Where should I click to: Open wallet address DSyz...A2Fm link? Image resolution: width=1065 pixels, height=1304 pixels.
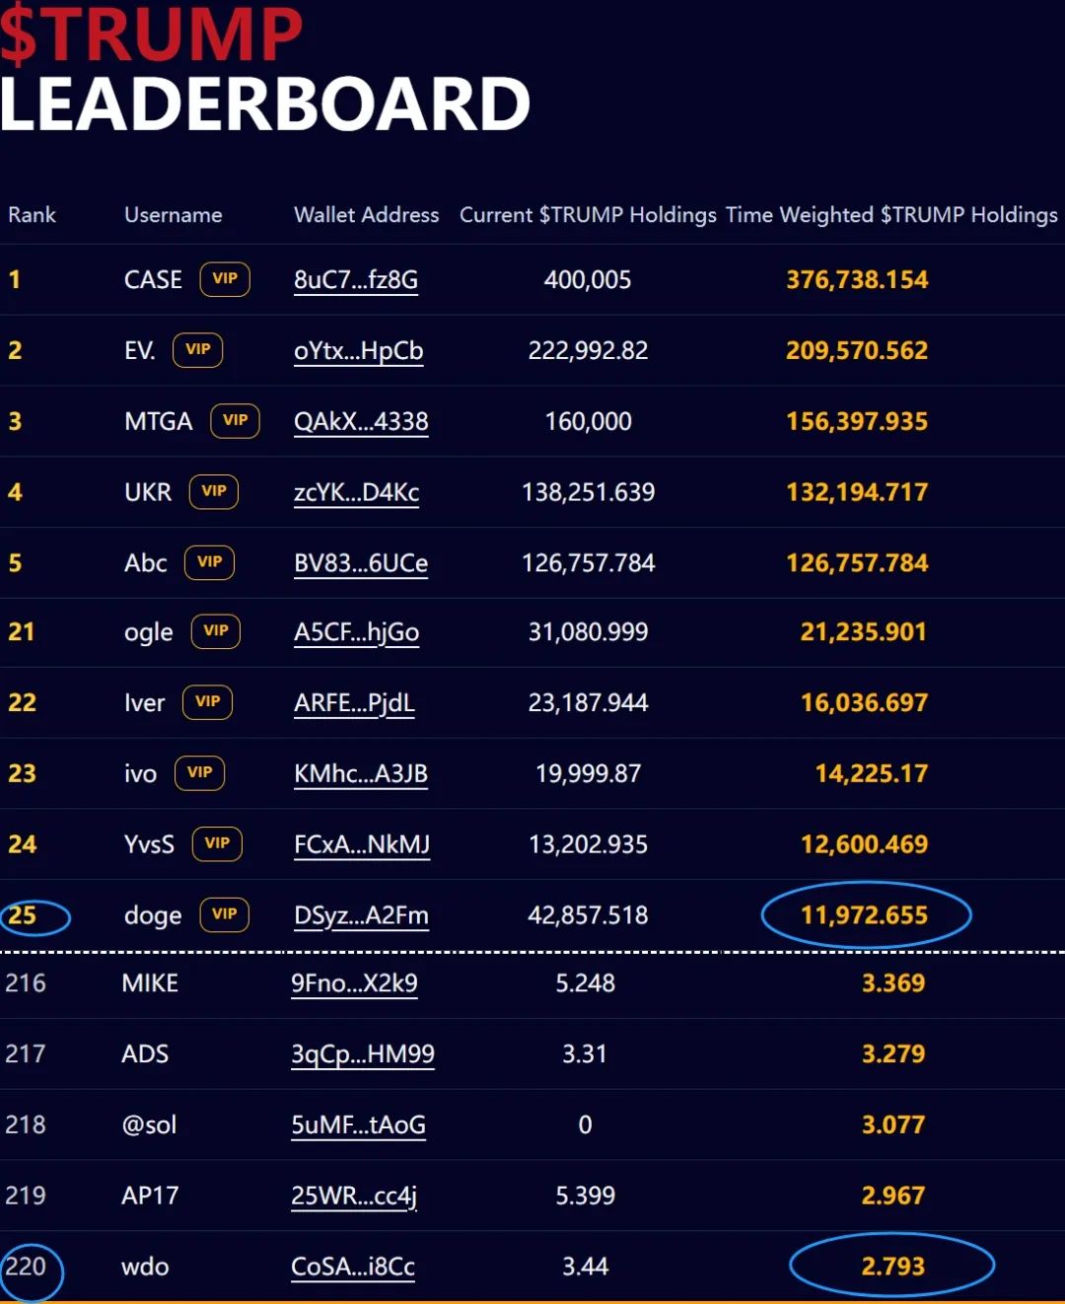pos(361,916)
